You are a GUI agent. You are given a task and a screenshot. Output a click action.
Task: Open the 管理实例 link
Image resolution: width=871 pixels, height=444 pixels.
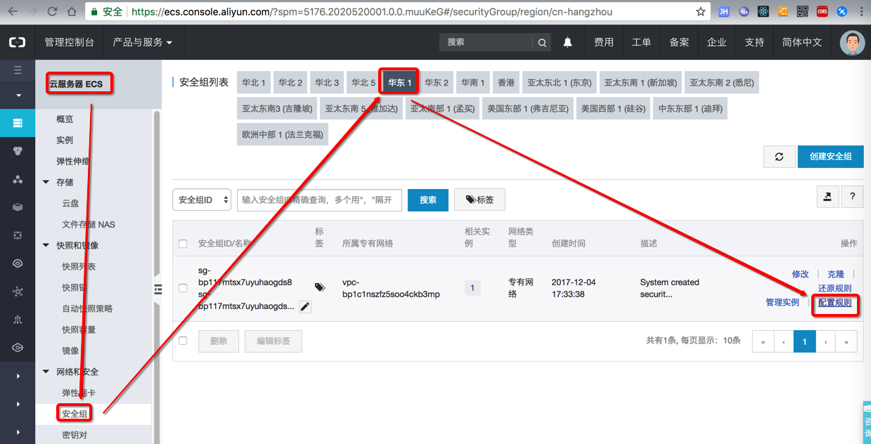(782, 302)
